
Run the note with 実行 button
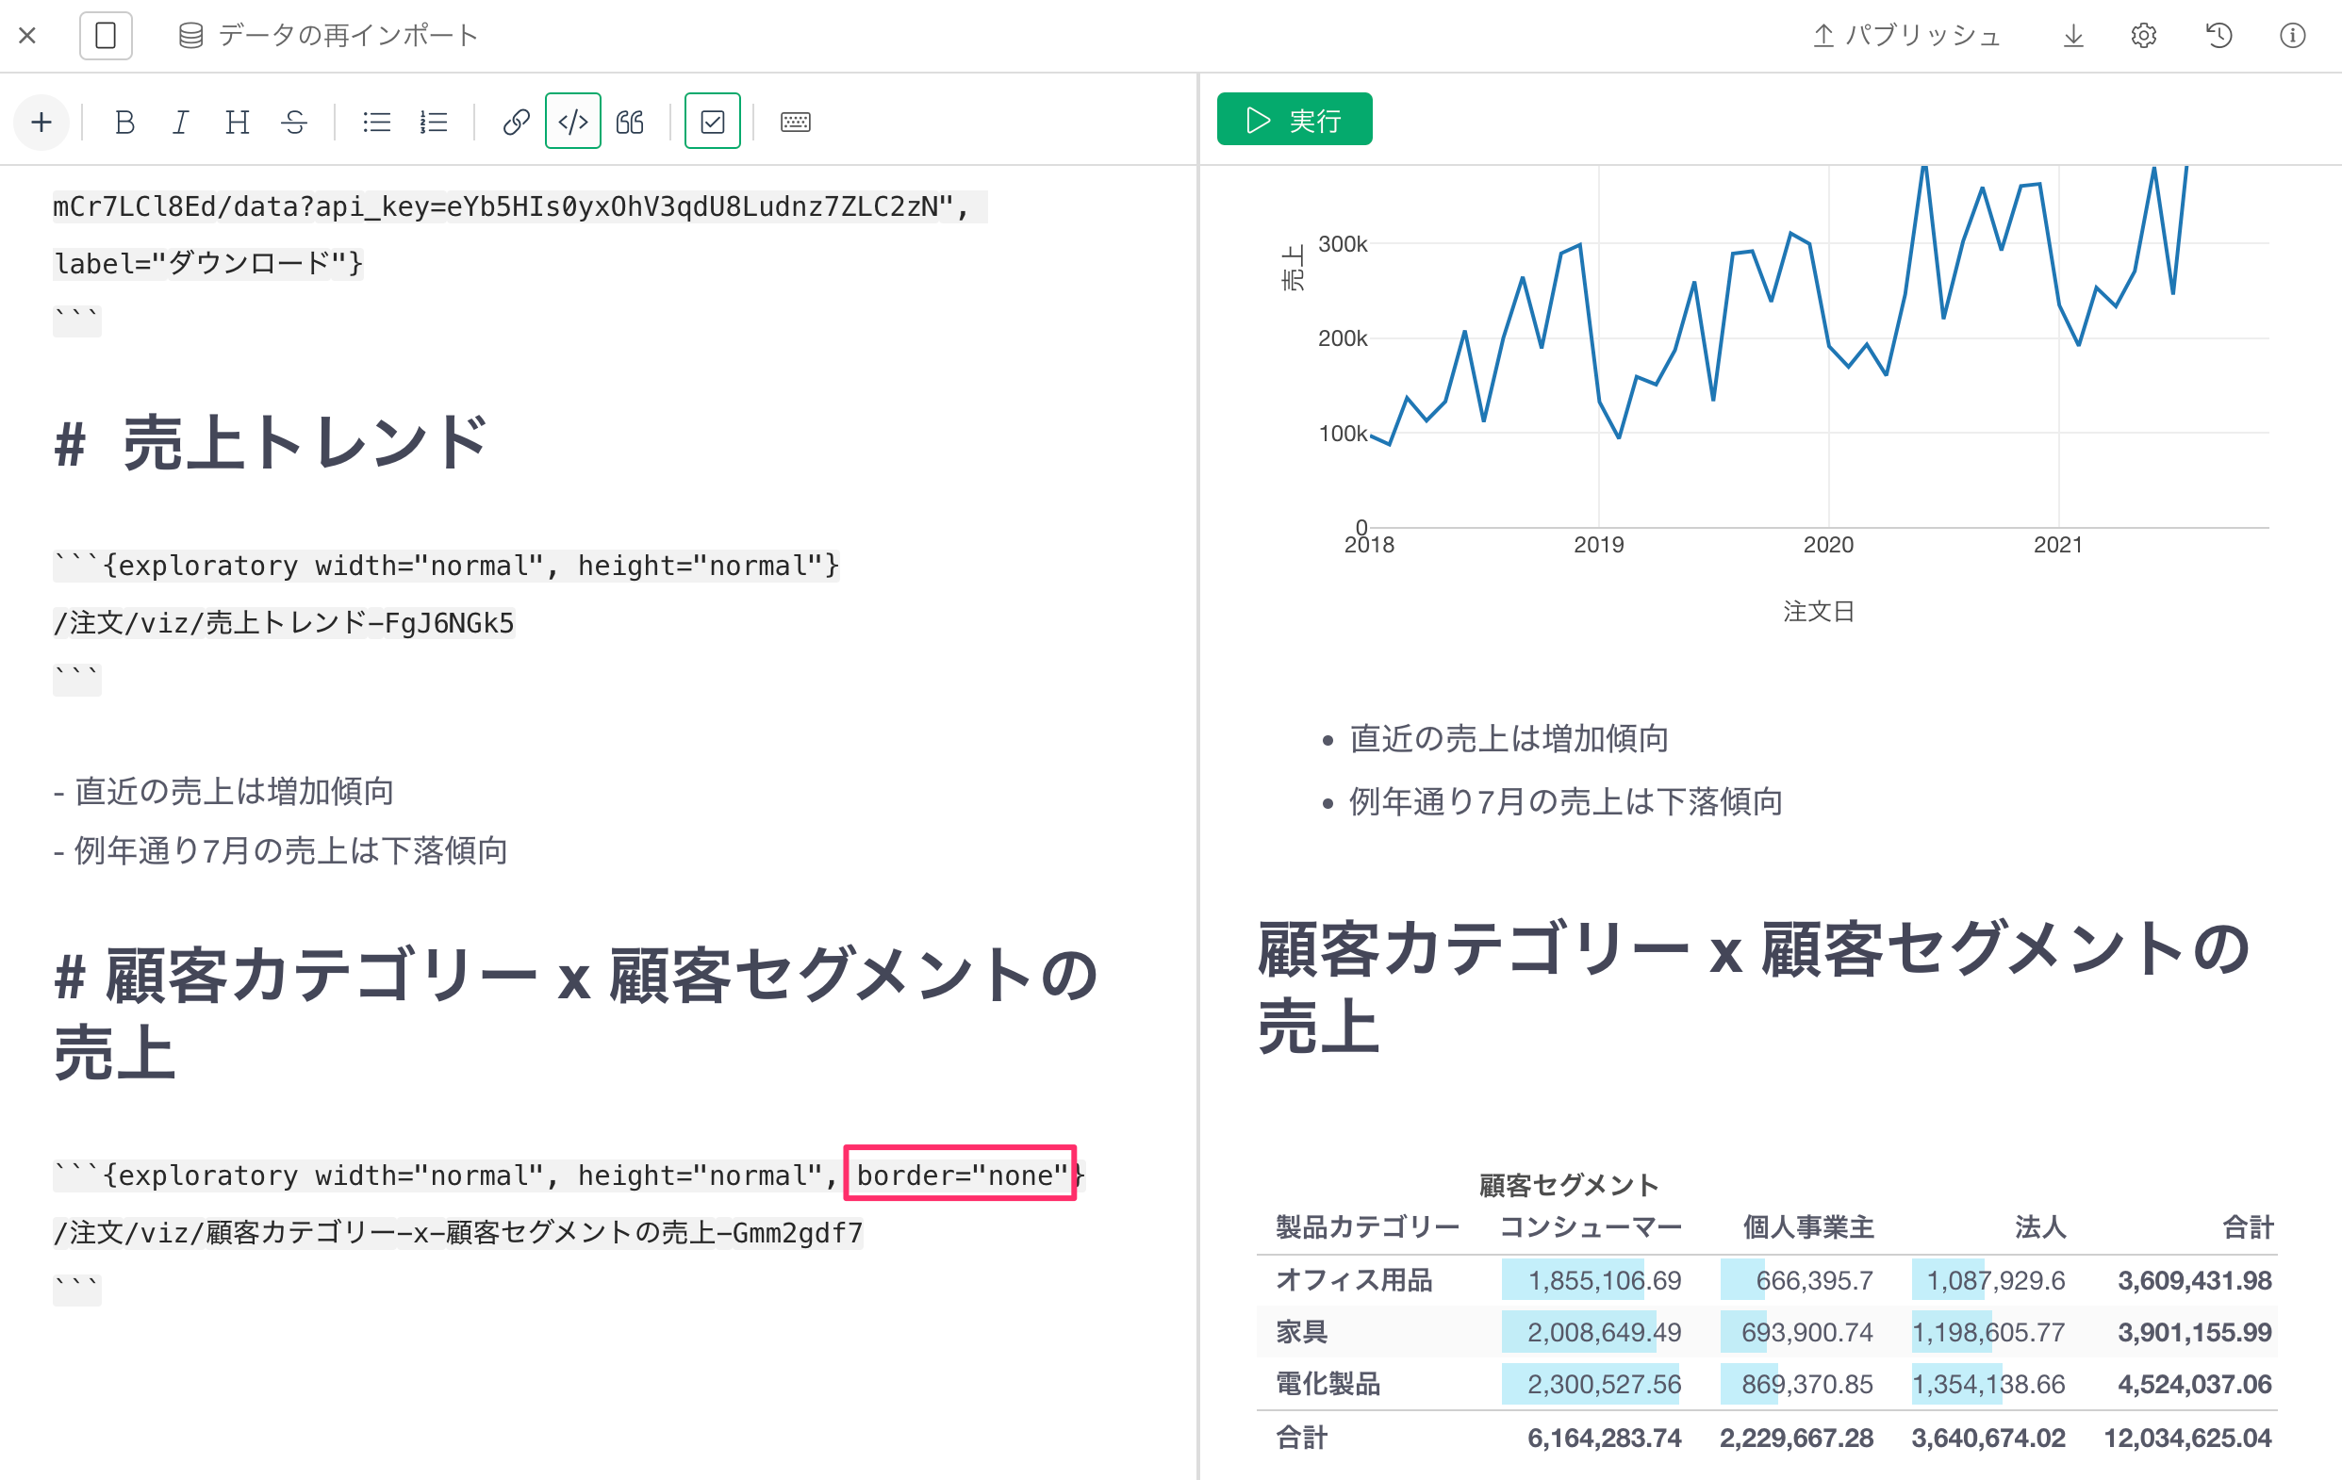[1294, 120]
